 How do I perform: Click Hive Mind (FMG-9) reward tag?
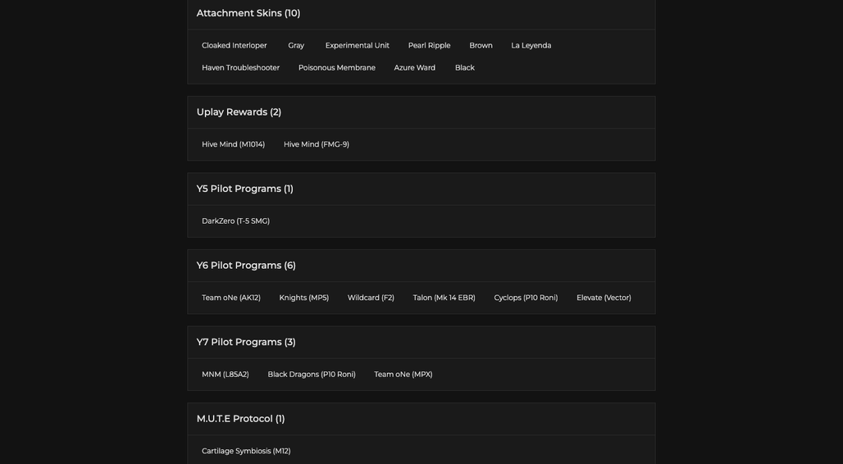tap(317, 144)
